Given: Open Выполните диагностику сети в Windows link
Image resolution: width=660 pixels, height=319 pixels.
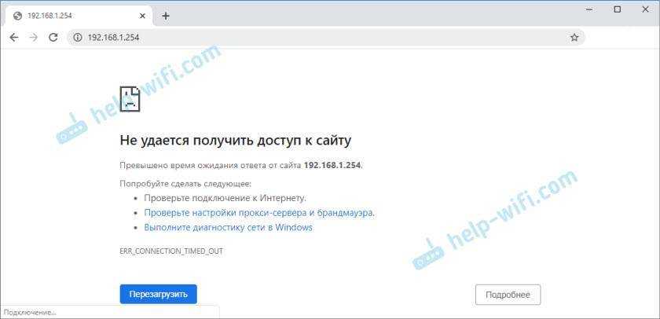Looking at the screenshot, I should click(228, 228).
